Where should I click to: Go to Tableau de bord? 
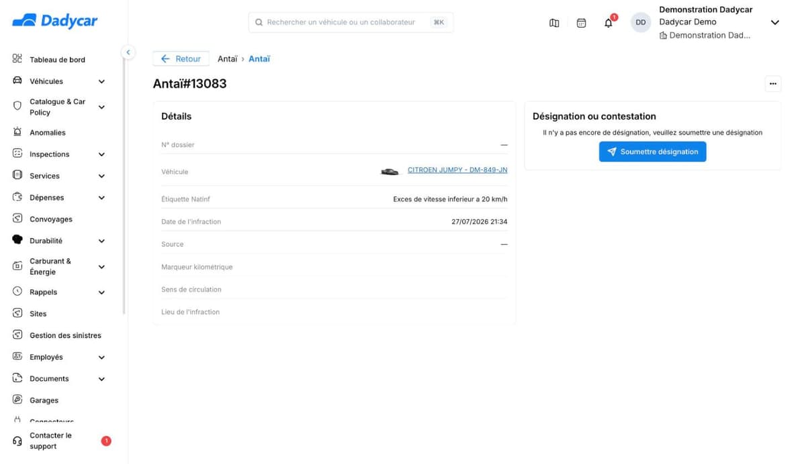pyautogui.click(x=57, y=60)
